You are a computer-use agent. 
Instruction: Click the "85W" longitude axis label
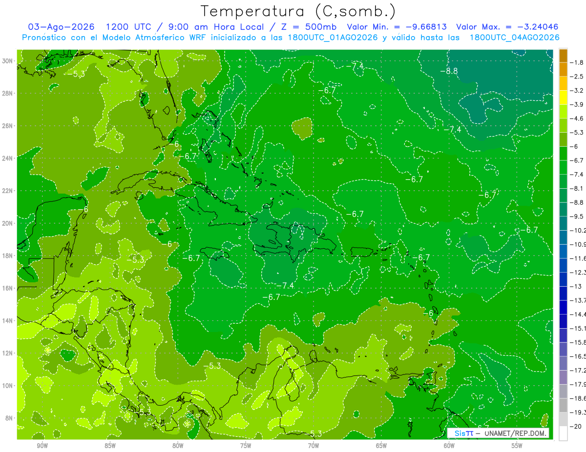[x=110, y=446]
